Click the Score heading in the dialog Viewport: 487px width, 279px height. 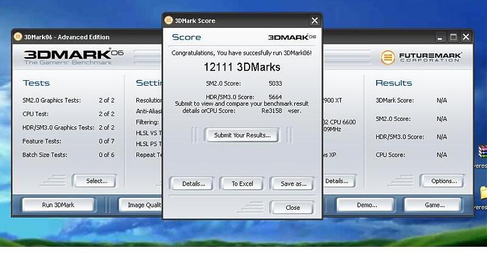click(186, 37)
